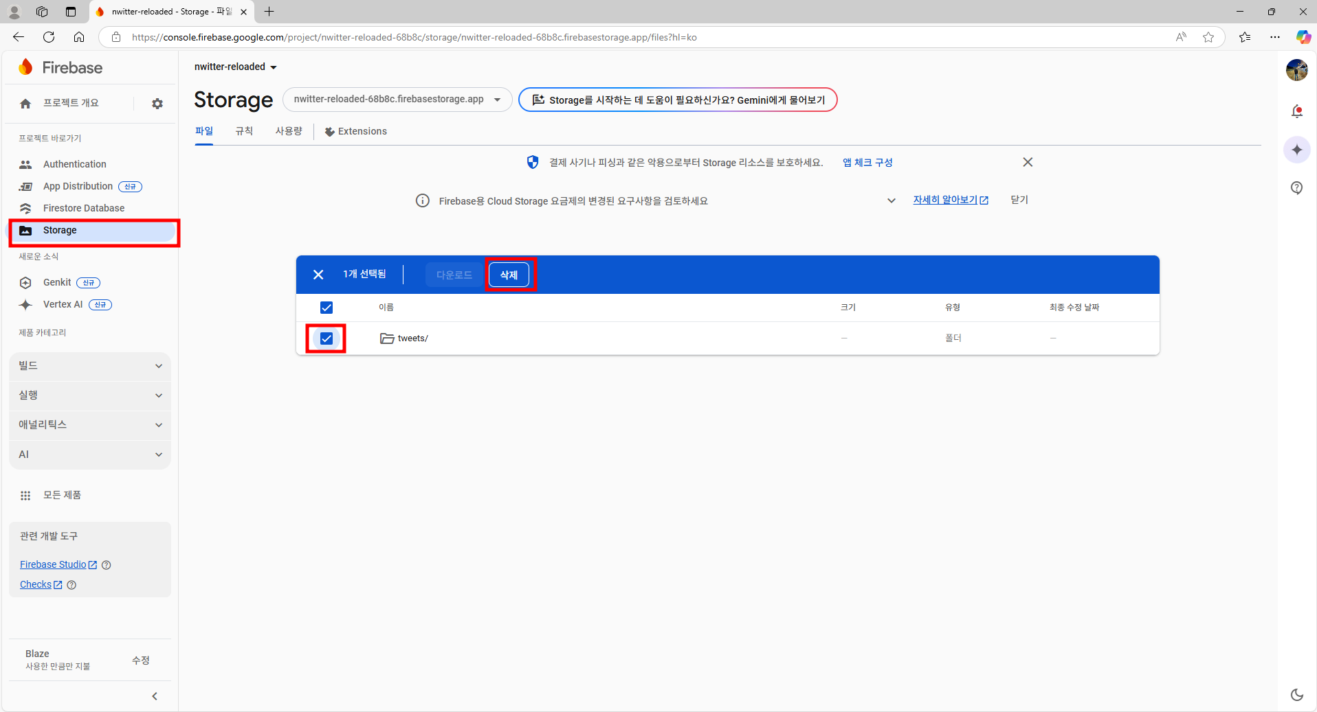Screen dimensions: 1317x712
Task: Switch to 규칙 tab
Action: pos(244,131)
